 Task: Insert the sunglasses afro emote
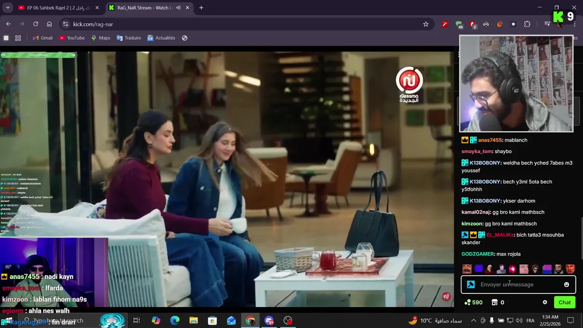pyautogui.click(x=535, y=269)
